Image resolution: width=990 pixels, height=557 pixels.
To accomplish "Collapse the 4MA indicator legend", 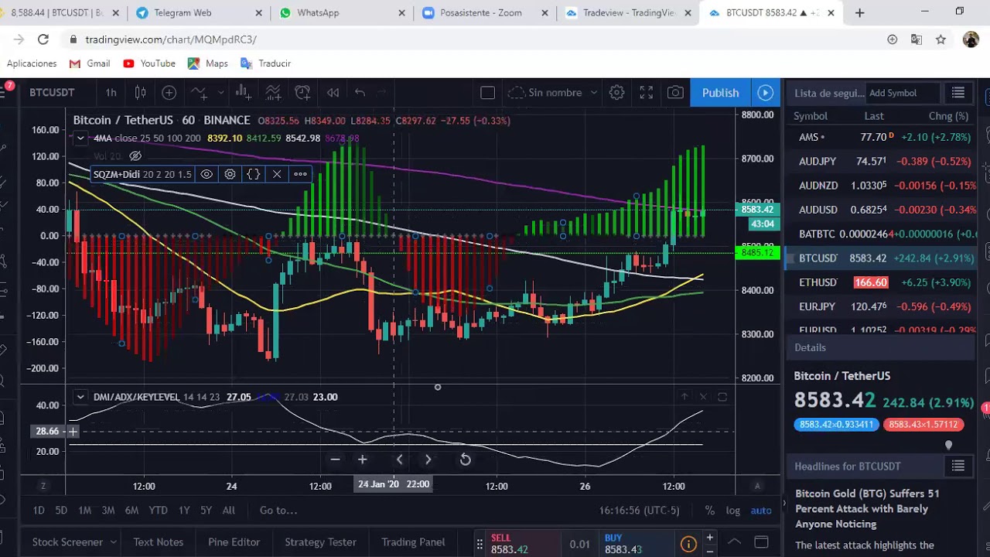I will pos(80,138).
